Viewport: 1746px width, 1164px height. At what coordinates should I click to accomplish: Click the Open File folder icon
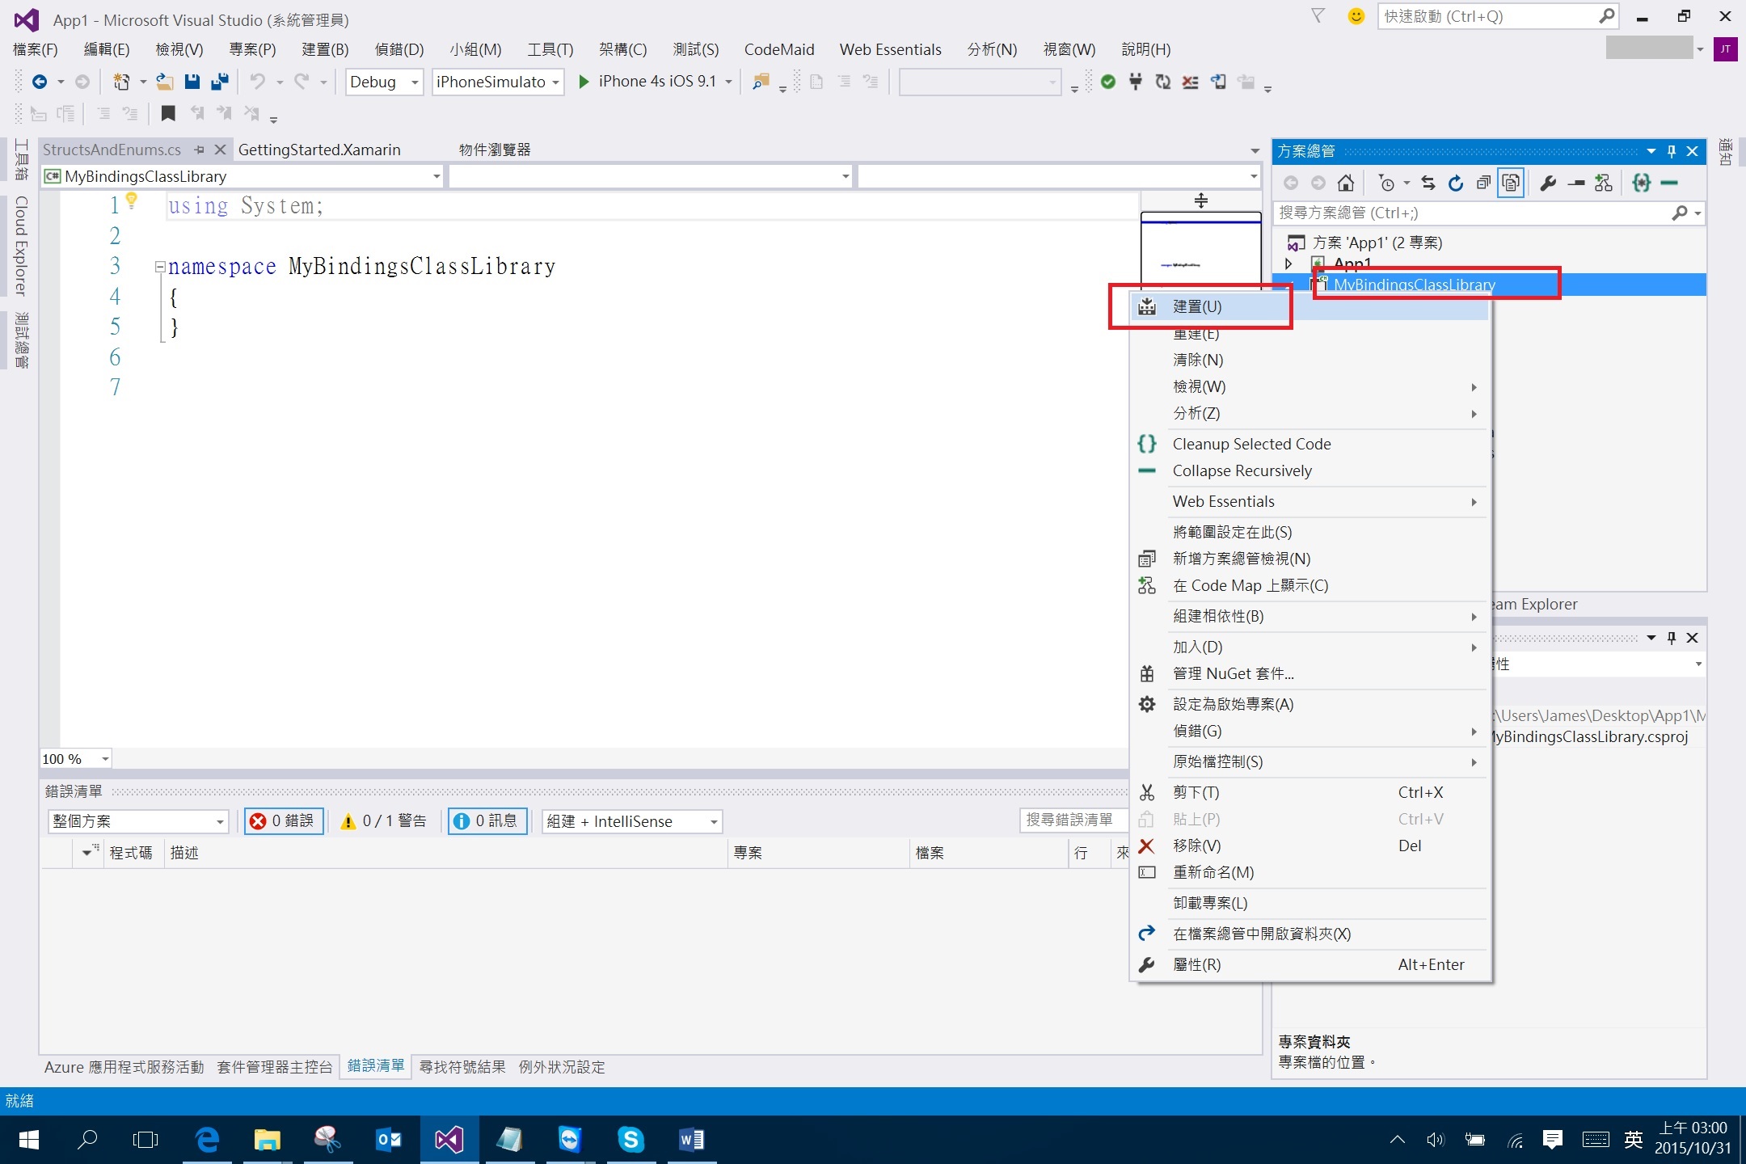[x=165, y=82]
